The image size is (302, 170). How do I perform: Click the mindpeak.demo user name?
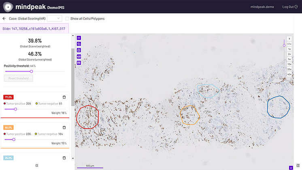[x=262, y=7]
